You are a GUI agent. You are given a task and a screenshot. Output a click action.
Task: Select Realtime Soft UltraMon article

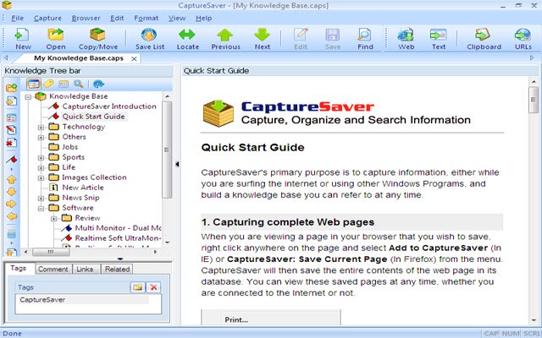[118, 238]
